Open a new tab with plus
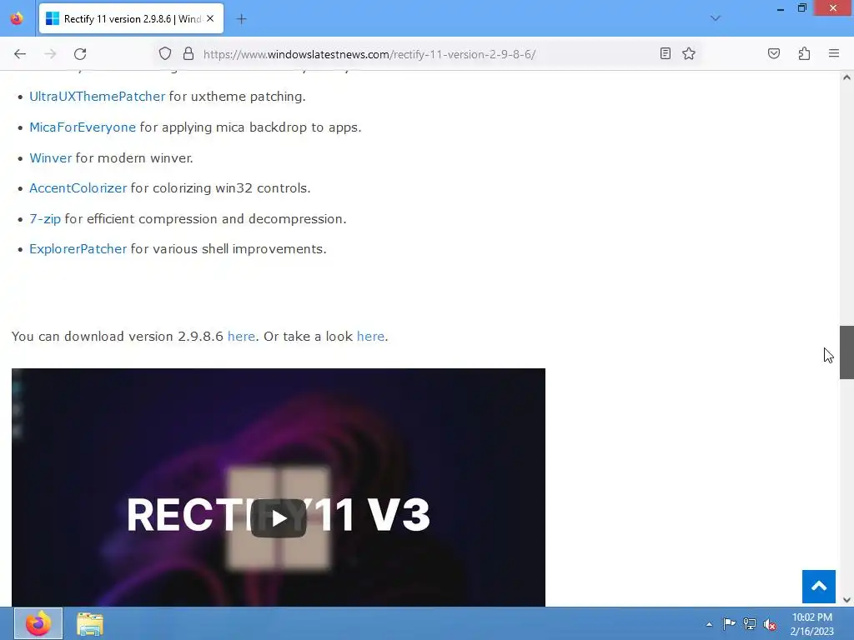This screenshot has height=640, width=854. 241,19
